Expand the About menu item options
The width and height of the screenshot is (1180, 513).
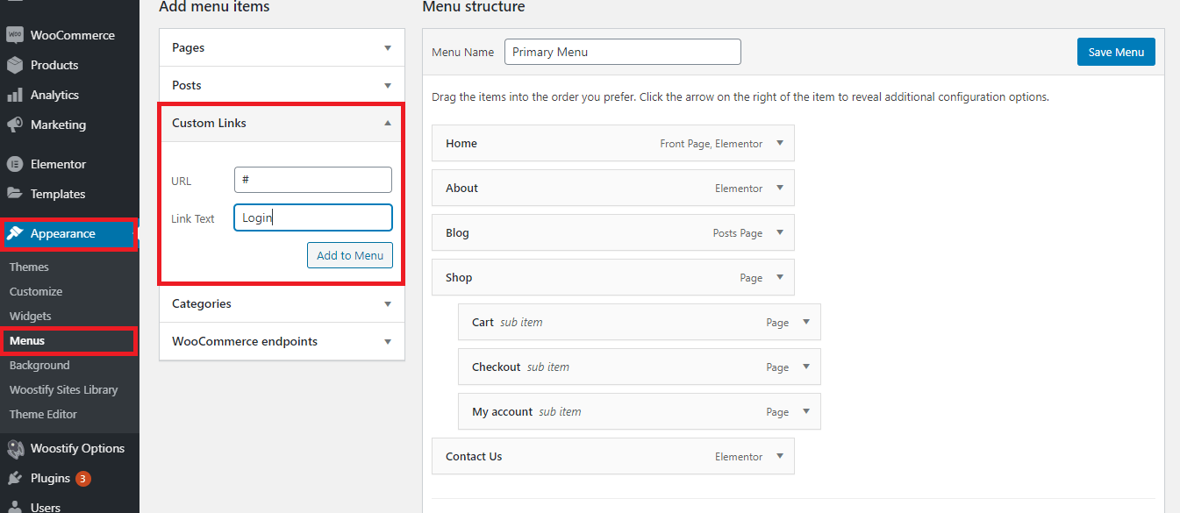pyautogui.click(x=780, y=188)
